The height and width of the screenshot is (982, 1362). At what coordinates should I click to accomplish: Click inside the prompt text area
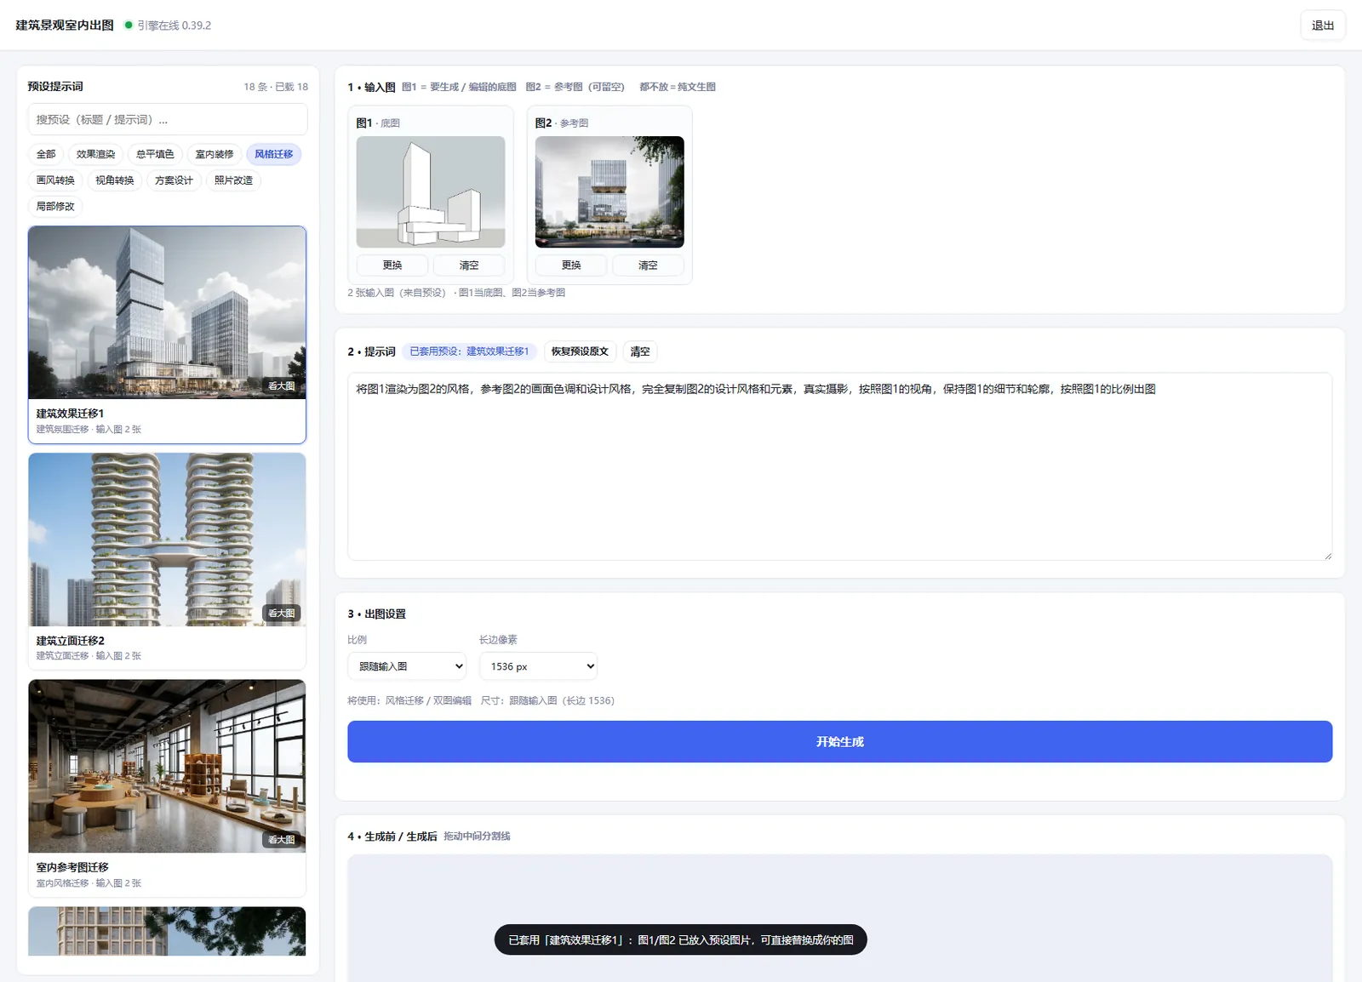tap(839, 466)
